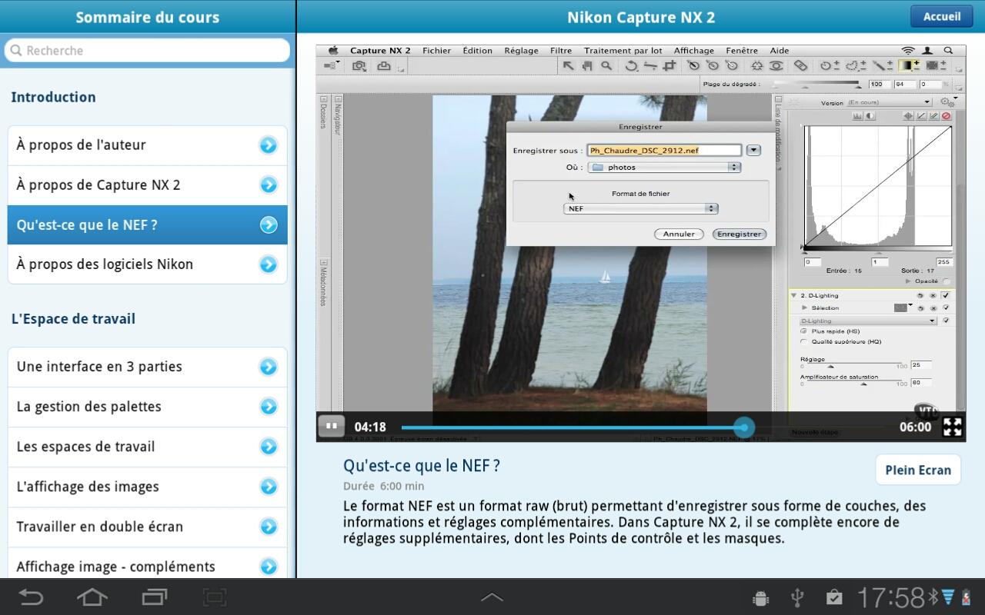Open the Fichier menu
The width and height of the screenshot is (985, 615).
[x=436, y=51]
